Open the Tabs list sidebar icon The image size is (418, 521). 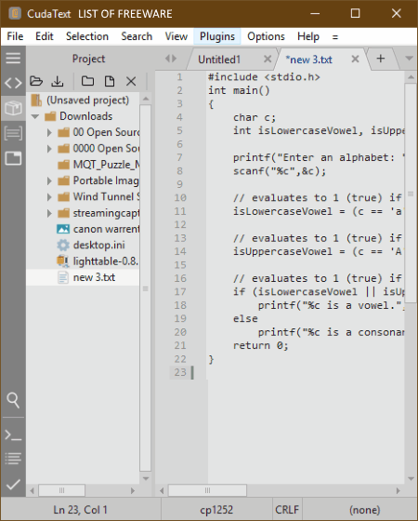(x=13, y=158)
